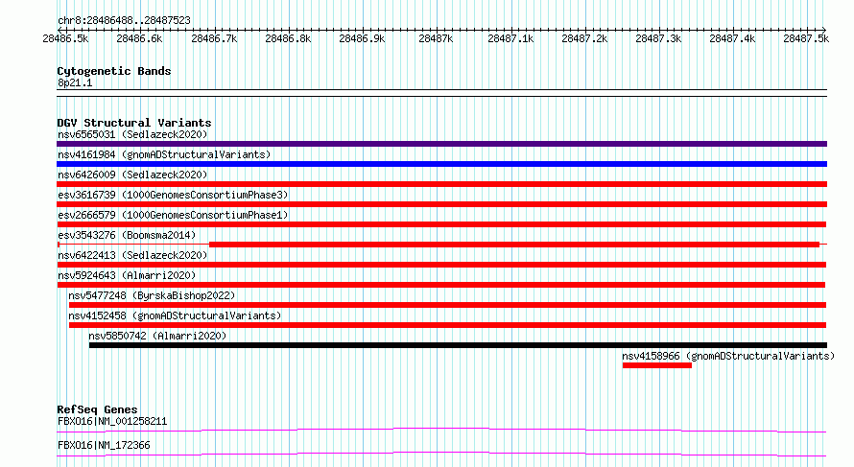854x467 pixels.
Task: Select variant label nsv4158966 (gnomADStructuralVariants)
Action: point(728,356)
